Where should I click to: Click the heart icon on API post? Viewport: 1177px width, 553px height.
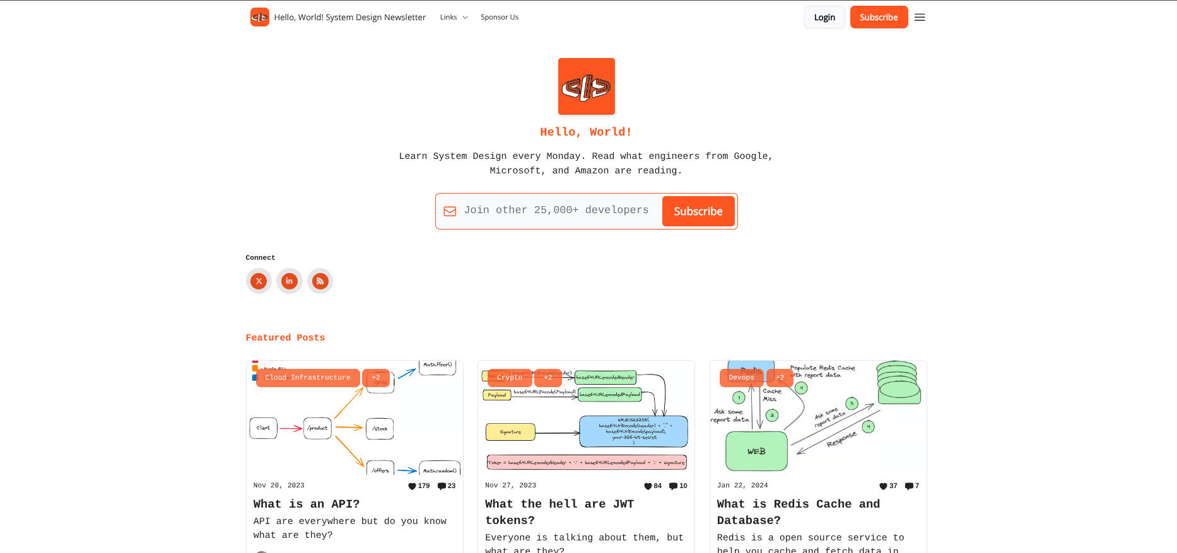pos(412,486)
